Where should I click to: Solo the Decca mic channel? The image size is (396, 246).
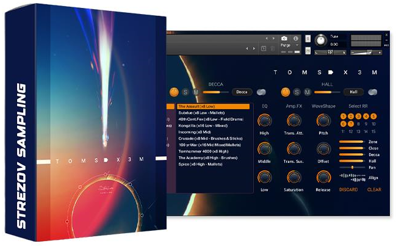coord(185,92)
